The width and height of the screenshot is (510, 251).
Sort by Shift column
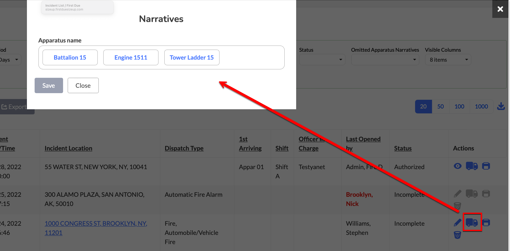click(x=282, y=148)
